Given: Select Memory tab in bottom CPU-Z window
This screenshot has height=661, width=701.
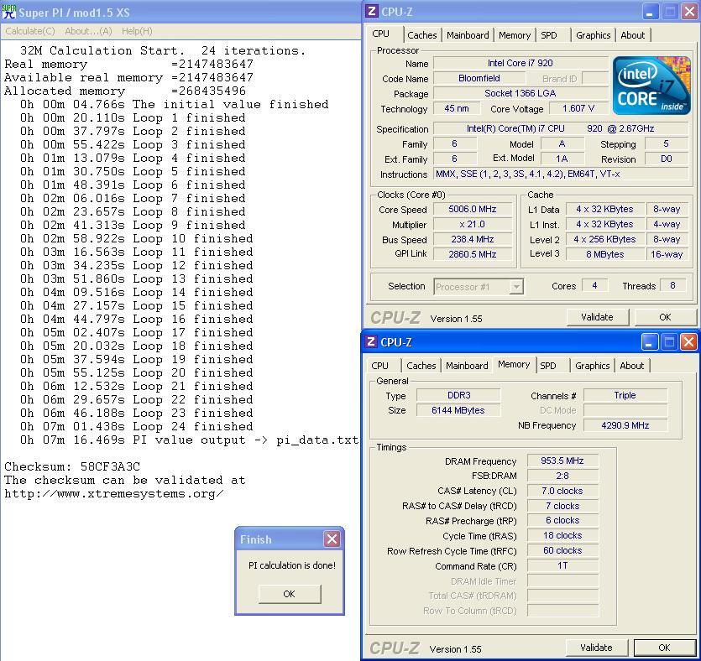Looking at the screenshot, I should click(x=514, y=364).
